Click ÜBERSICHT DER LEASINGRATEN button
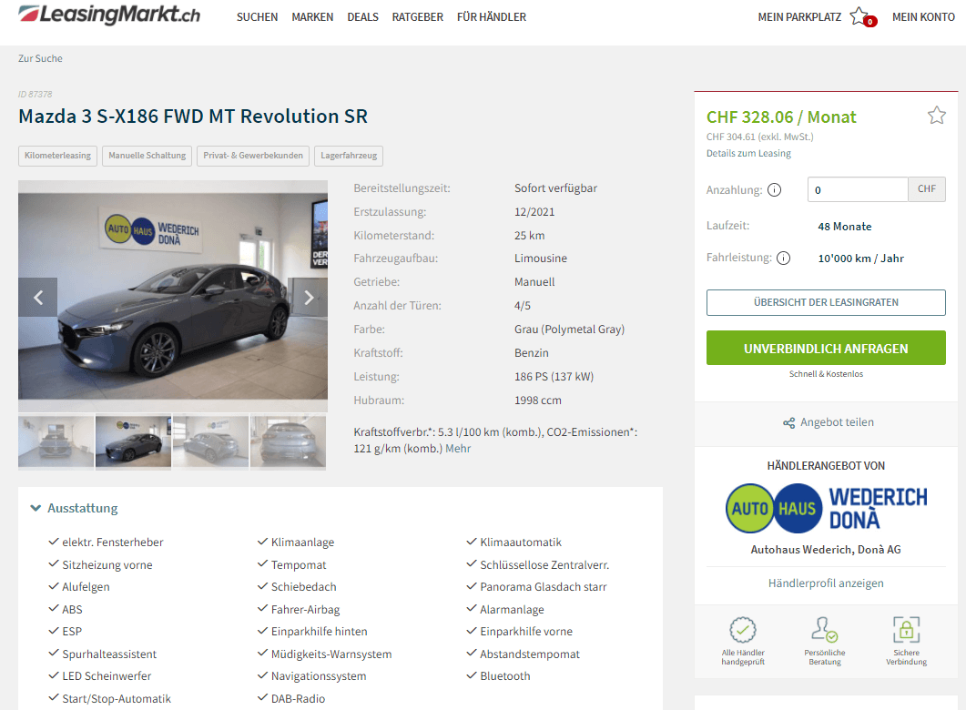The height and width of the screenshot is (710, 966). tap(826, 302)
